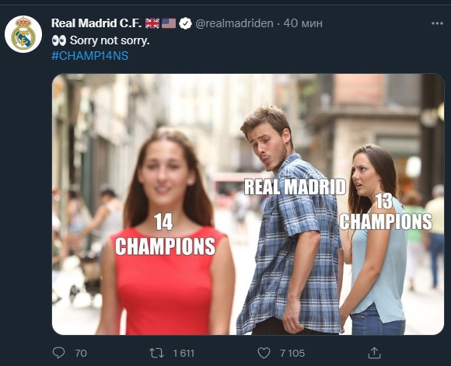Open the share tweet icon
The height and width of the screenshot is (366, 451).
click(x=374, y=353)
